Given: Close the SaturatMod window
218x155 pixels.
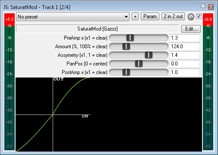Looking at the screenshot, I should coord(211,7).
